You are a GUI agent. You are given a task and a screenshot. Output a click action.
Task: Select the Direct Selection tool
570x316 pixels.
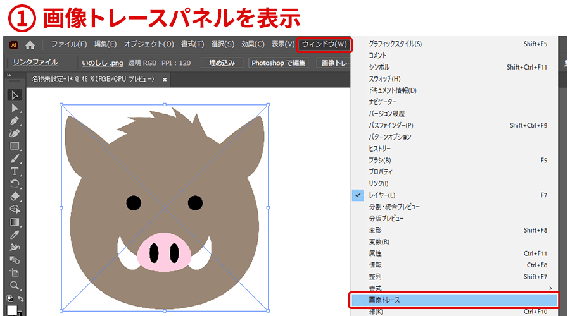(x=15, y=108)
